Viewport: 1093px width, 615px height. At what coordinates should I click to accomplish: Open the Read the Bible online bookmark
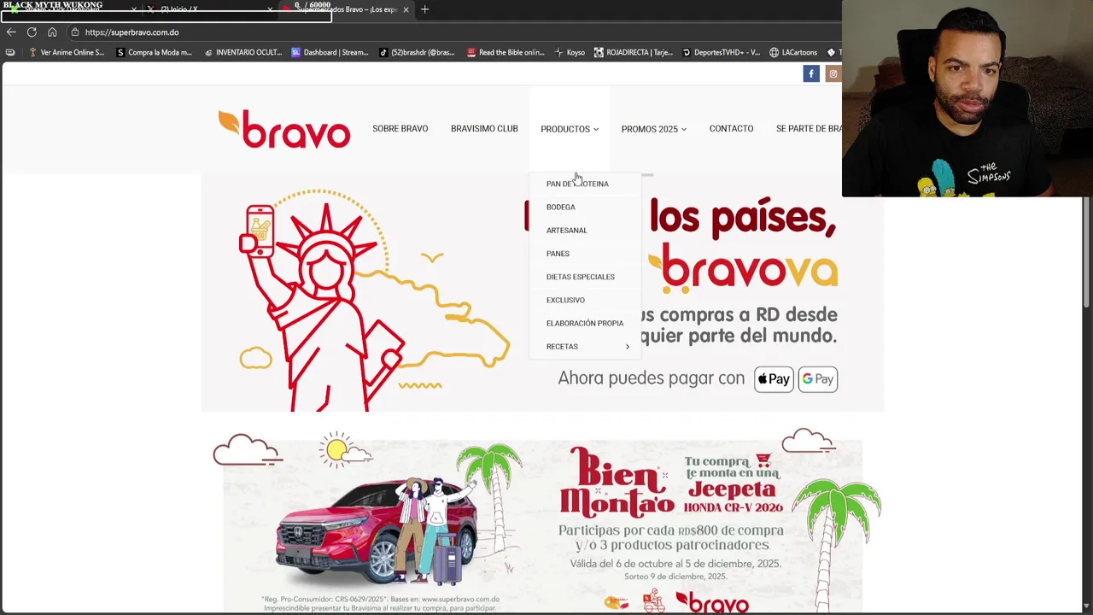point(506,52)
